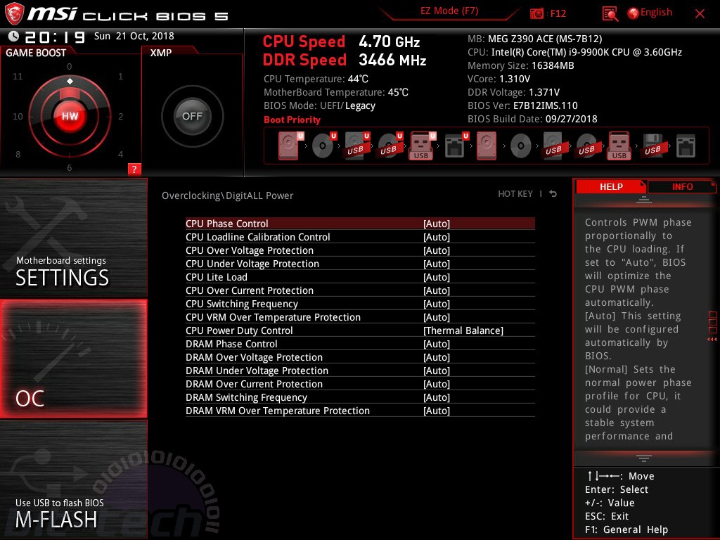Switch to the HELP tab
The image size is (720, 540).
611,187
